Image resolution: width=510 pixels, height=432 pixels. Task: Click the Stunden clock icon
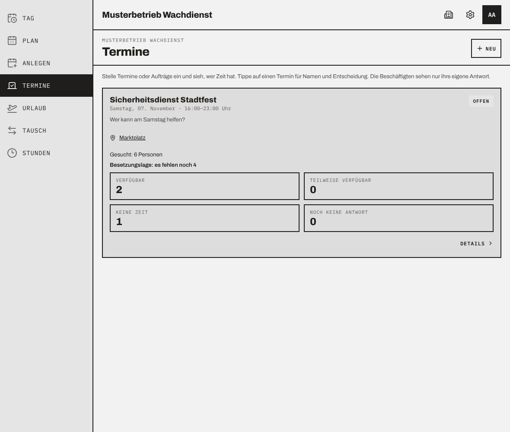point(12,153)
